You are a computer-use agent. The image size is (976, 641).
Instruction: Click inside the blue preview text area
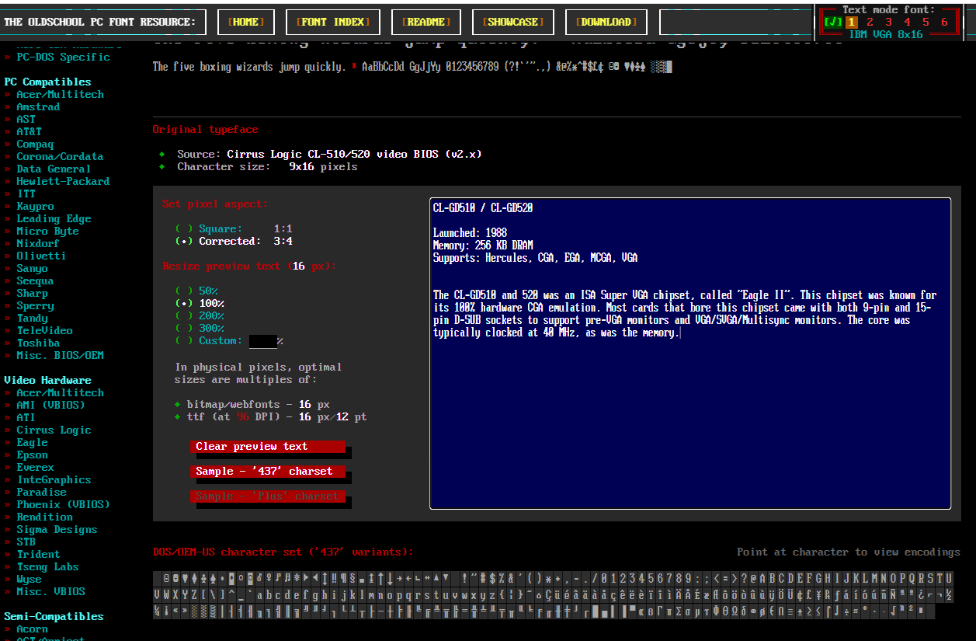[x=689, y=420]
